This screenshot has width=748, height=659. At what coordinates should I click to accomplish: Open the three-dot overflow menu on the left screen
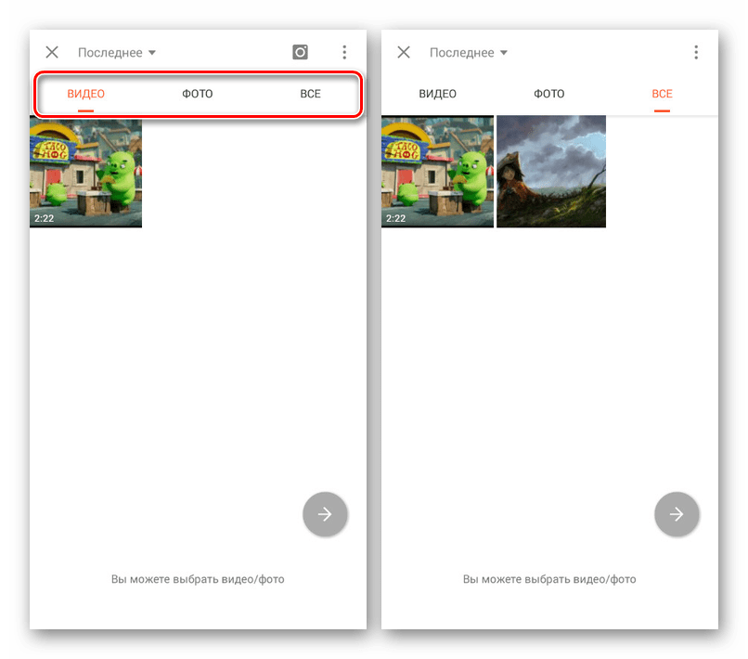pos(344,52)
